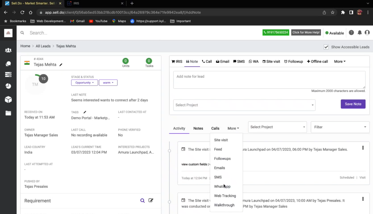Expand the top action bar More menu
The image size is (373, 214).
tap(340, 61)
